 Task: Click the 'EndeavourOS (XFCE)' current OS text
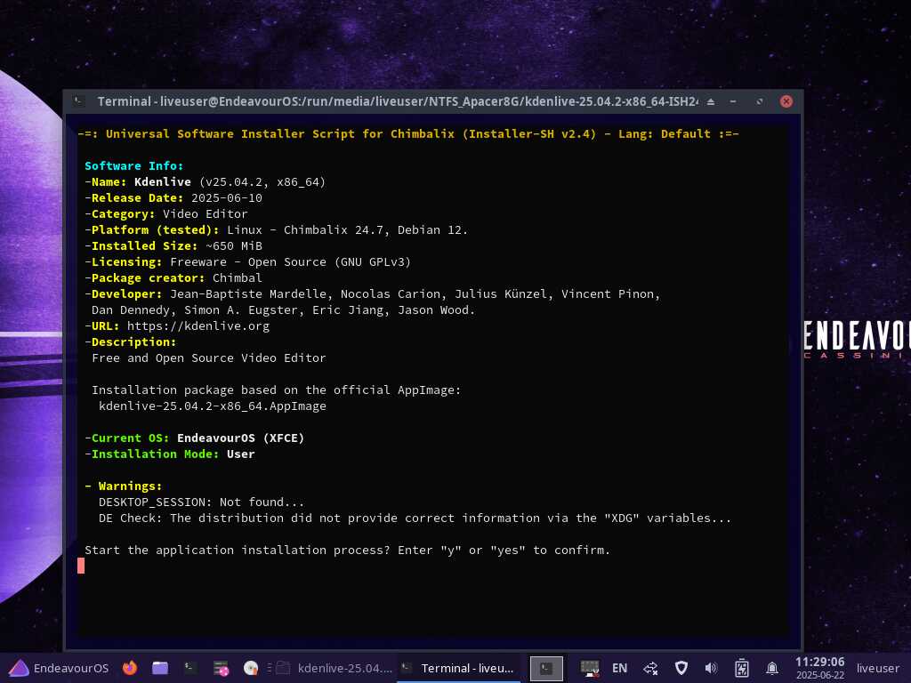point(240,438)
